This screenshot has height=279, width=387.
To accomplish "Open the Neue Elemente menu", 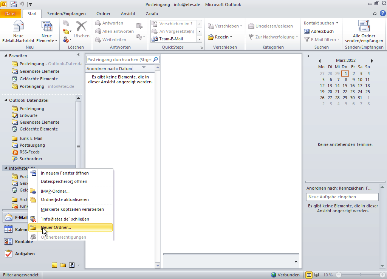I will click(46, 32).
